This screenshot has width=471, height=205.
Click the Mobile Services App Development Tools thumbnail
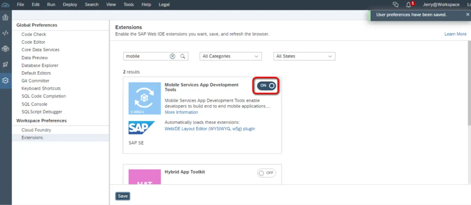coord(144,98)
